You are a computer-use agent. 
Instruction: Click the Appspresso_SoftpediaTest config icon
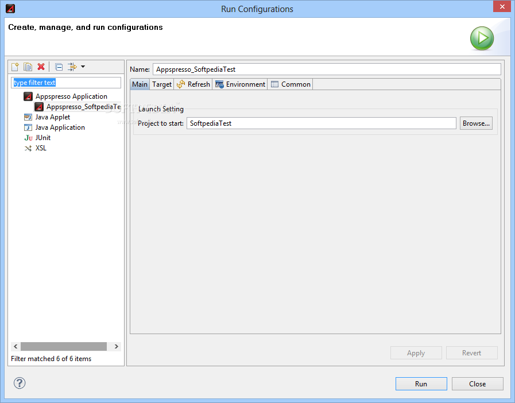pyautogui.click(x=39, y=107)
